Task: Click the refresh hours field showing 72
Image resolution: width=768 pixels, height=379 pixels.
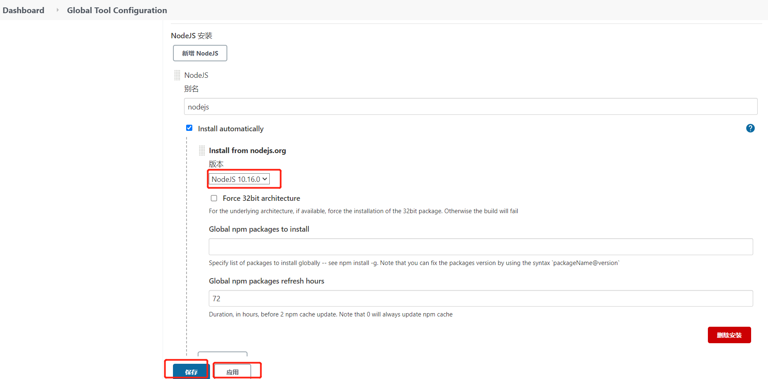Action: 481,298
